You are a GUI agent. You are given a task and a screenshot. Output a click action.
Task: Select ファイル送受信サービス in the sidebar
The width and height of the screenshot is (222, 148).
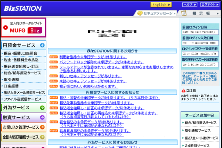coord(22,99)
